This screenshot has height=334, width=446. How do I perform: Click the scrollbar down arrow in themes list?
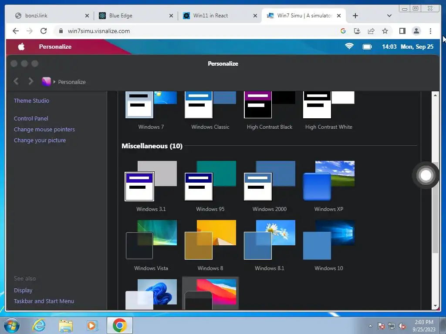pos(435,306)
